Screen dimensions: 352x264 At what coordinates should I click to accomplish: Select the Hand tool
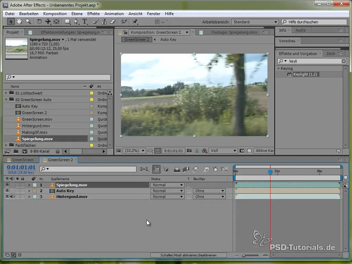(x=19, y=22)
